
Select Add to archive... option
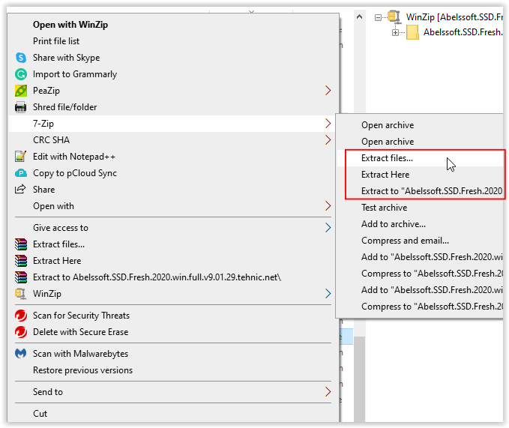click(394, 224)
